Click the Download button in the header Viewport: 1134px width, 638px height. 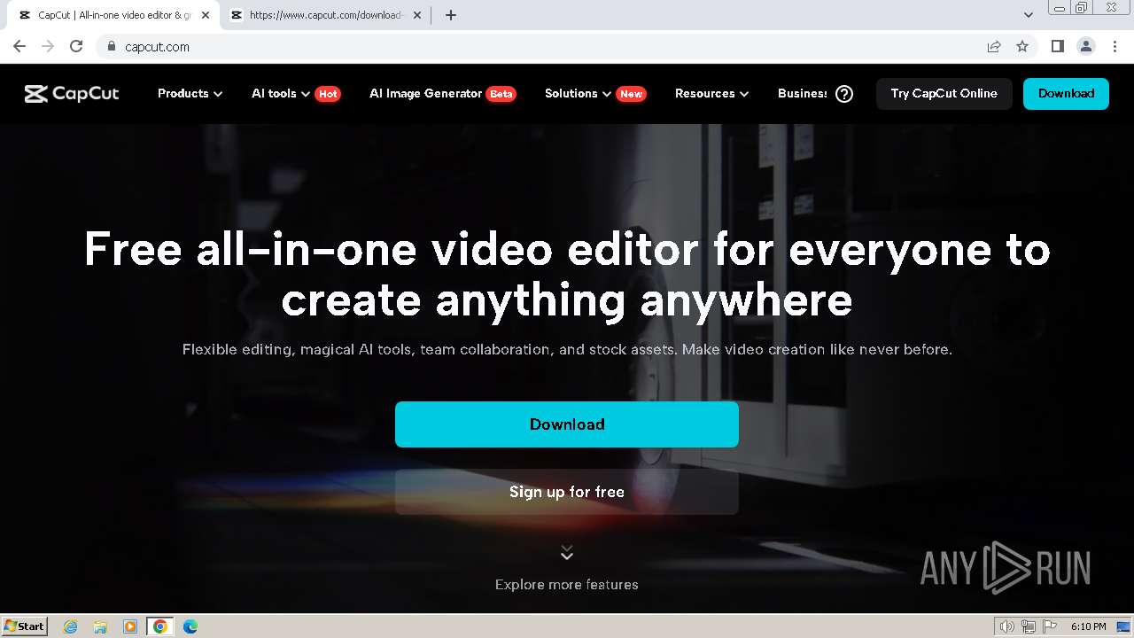(x=1066, y=94)
